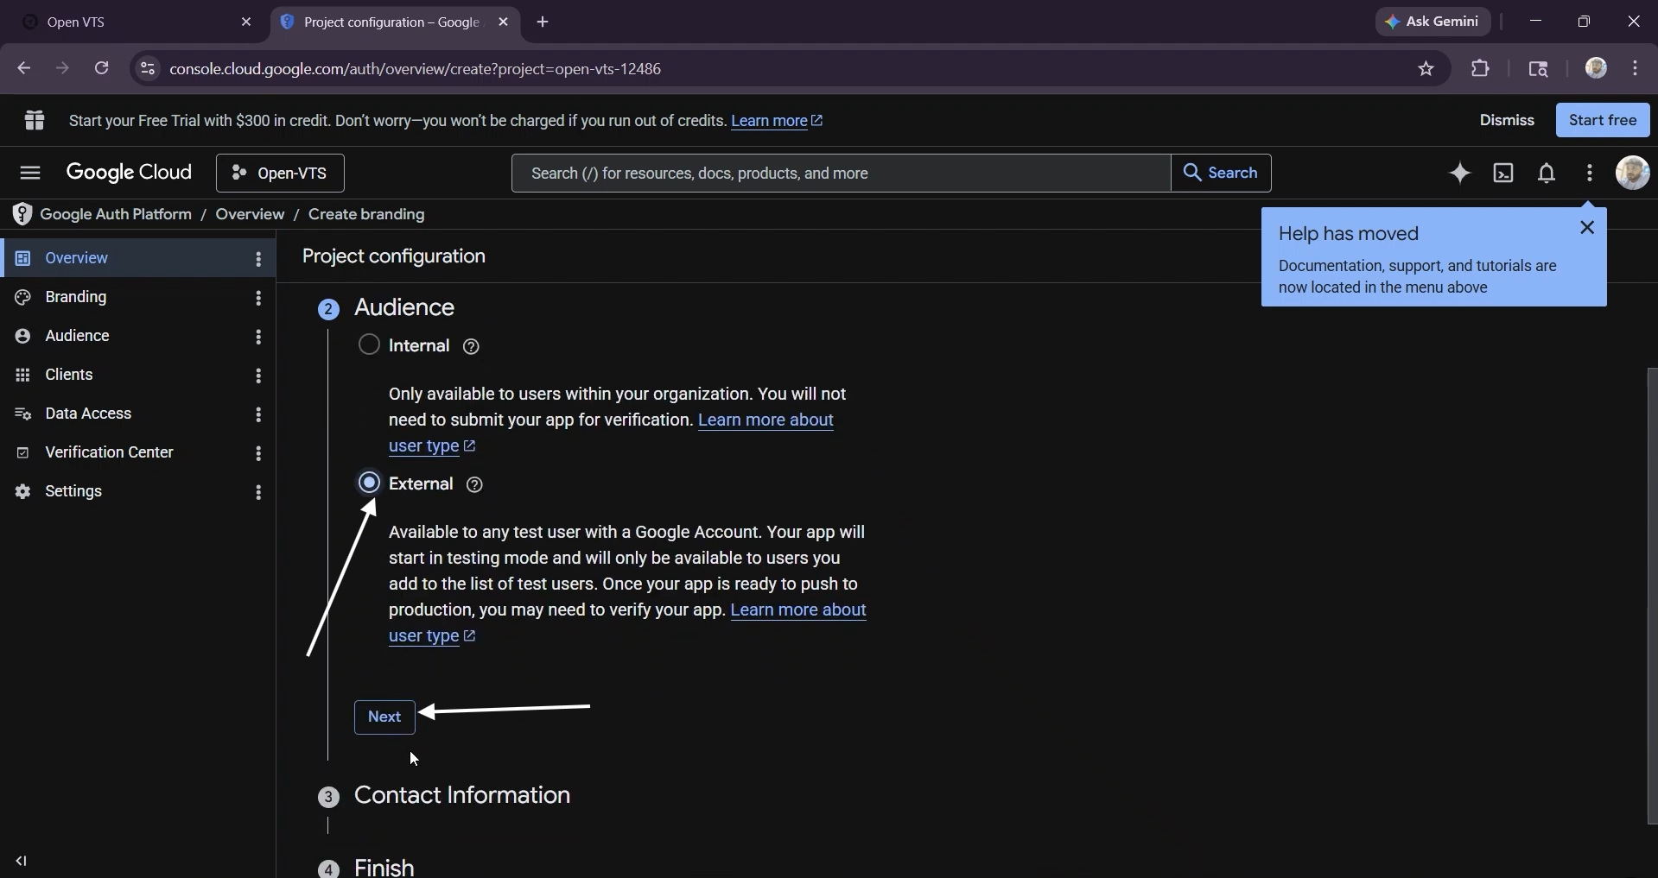The height and width of the screenshot is (878, 1658).
Task: Open Learn more about user type under Internal
Action: 611,433
